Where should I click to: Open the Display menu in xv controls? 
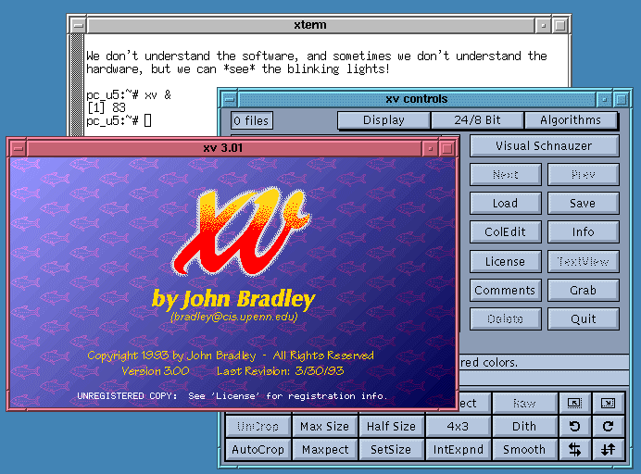point(383,120)
